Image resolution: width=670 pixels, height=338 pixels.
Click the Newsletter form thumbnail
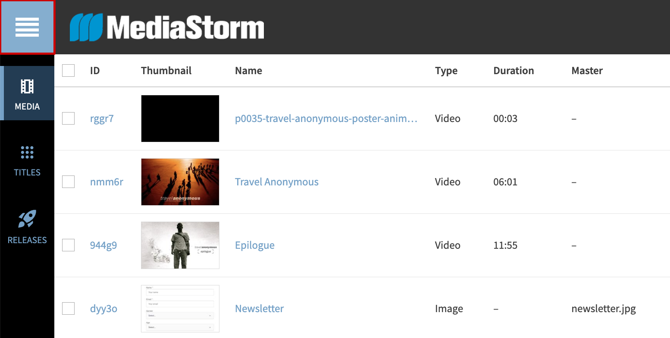[180, 309]
